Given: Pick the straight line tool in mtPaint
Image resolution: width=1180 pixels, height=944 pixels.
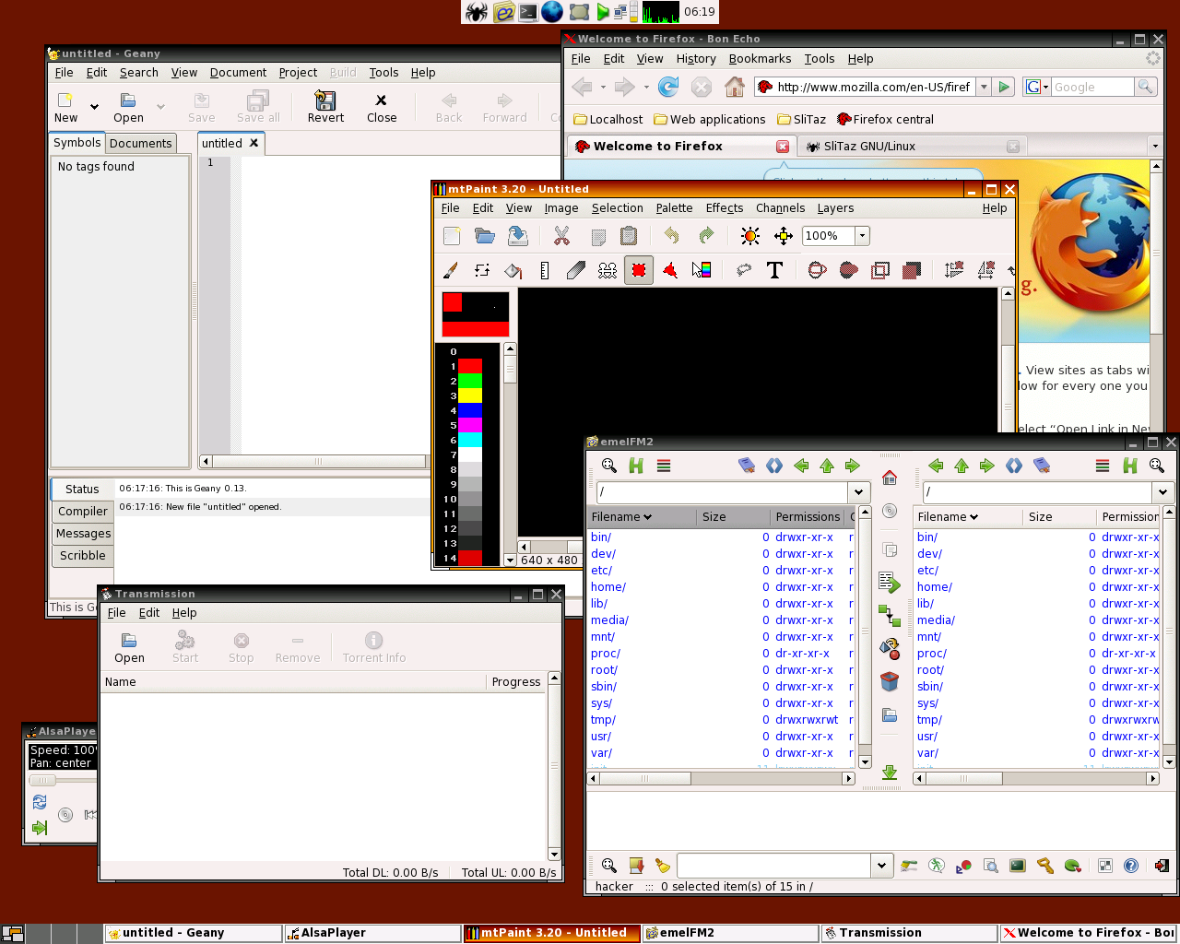Looking at the screenshot, I should click(545, 270).
